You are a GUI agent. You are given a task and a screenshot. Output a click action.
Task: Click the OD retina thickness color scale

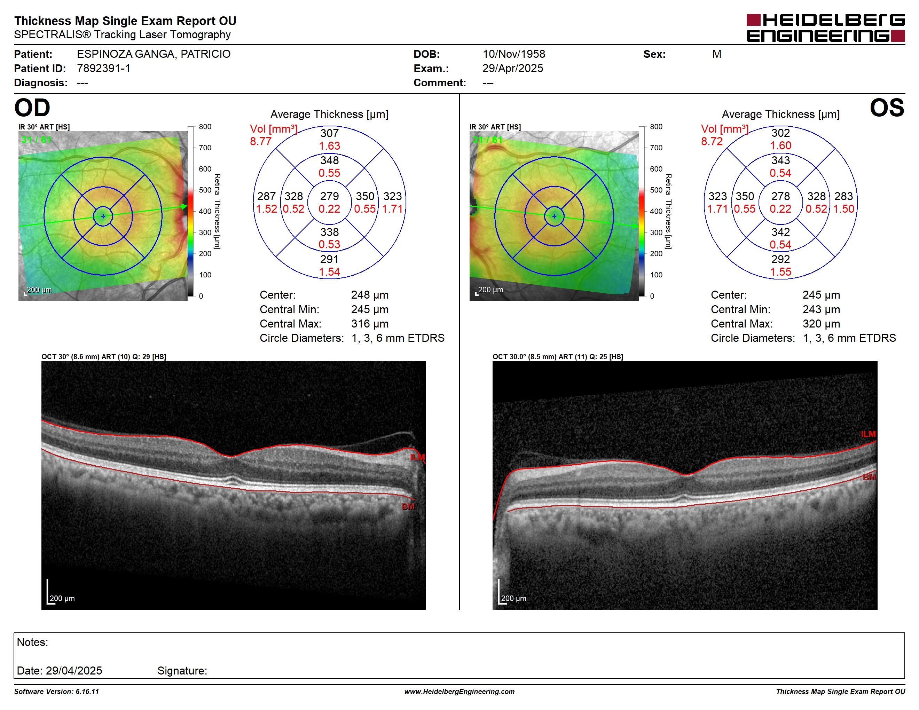pos(191,211)
